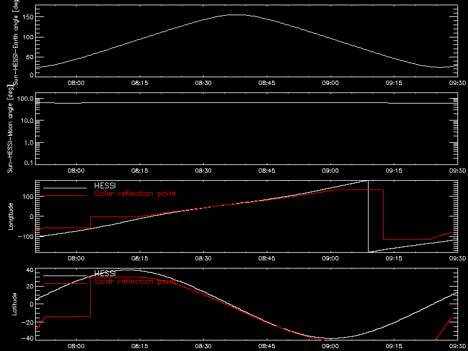Click 09:00 label under Longitude plot
The width and height of the screenshot is (468, 351).
click(x=331, y=258)
